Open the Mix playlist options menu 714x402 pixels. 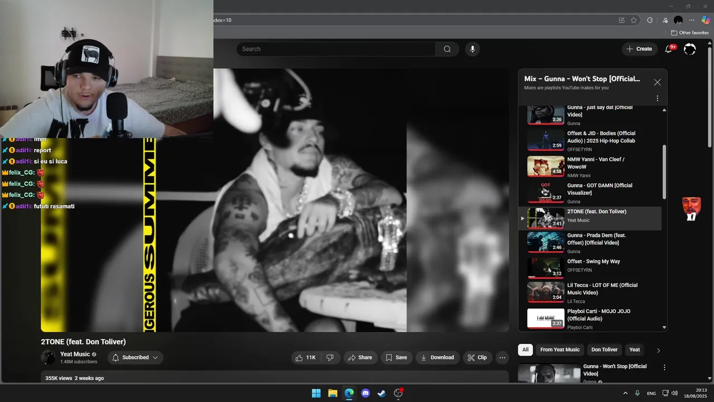click(x=657, y=98)
